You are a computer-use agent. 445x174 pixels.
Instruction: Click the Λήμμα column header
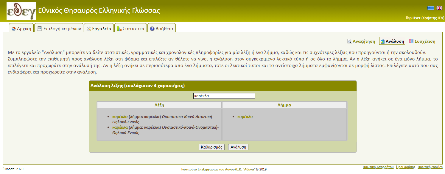click(284, 105)
